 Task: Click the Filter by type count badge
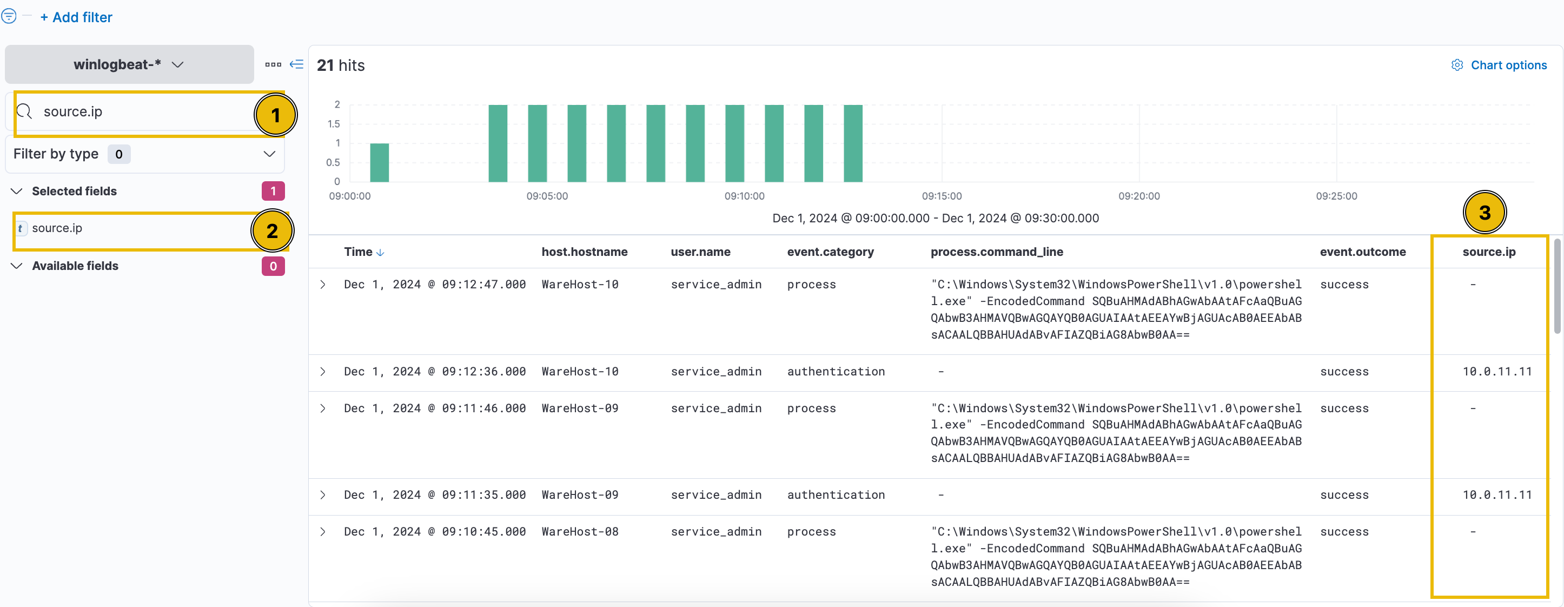click(x=119, y=154)
